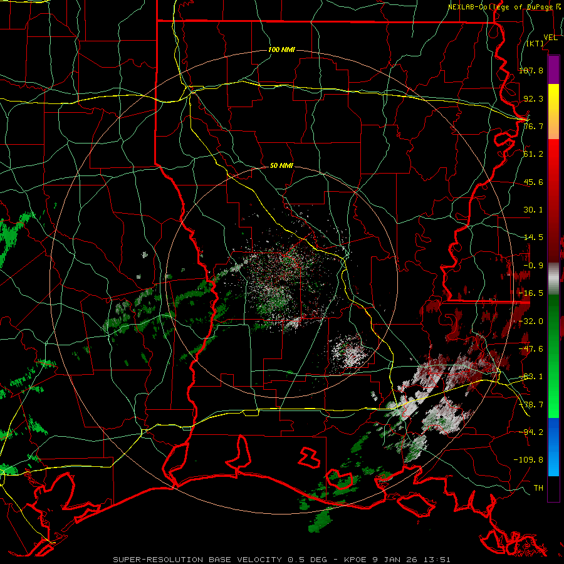Click the SUPER-RESOLUTION BASE VELOCITY caption text
This screenshot has width=564, height=564.
coord(197,560)
